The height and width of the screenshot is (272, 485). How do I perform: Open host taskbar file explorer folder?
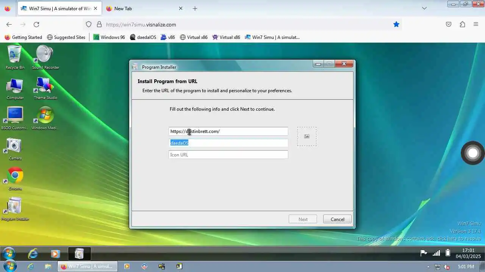[48, 266]
